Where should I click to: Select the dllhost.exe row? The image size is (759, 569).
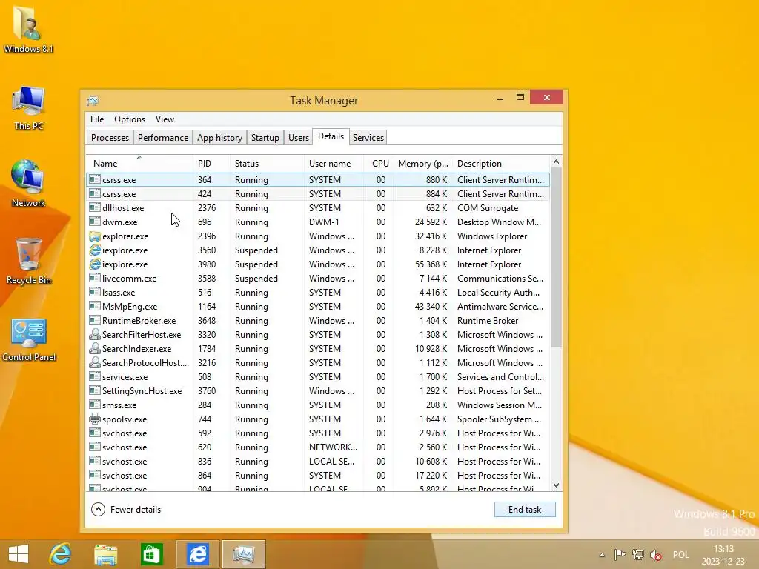(x=318, y=208)
